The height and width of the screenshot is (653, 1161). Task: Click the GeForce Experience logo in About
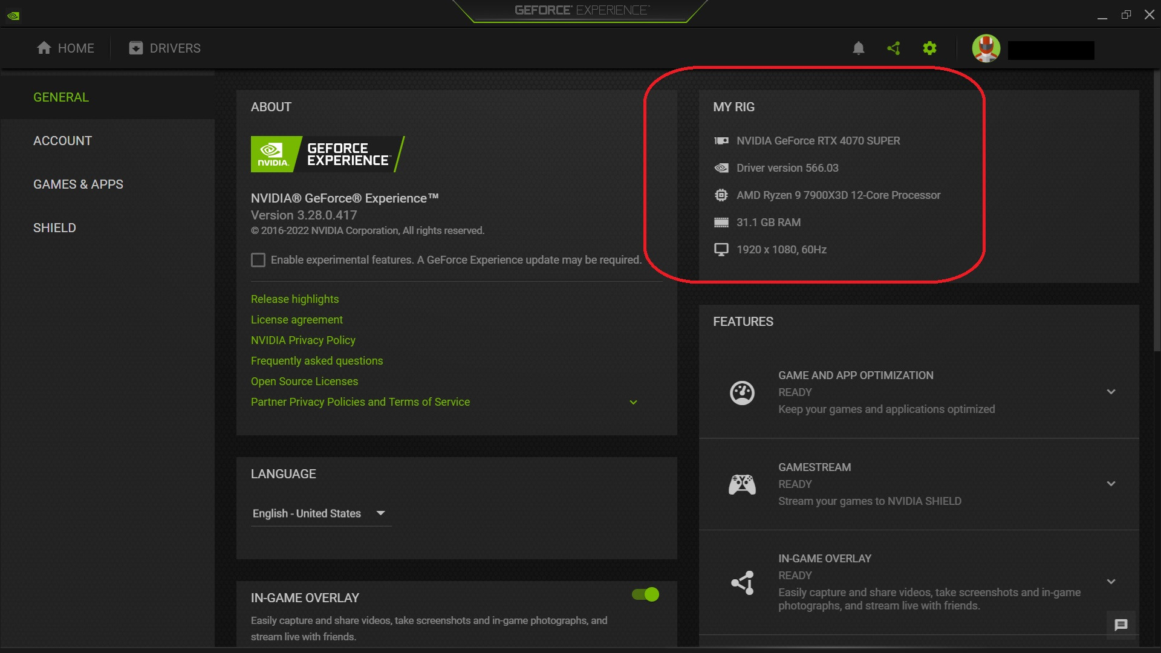click(327, 154)
